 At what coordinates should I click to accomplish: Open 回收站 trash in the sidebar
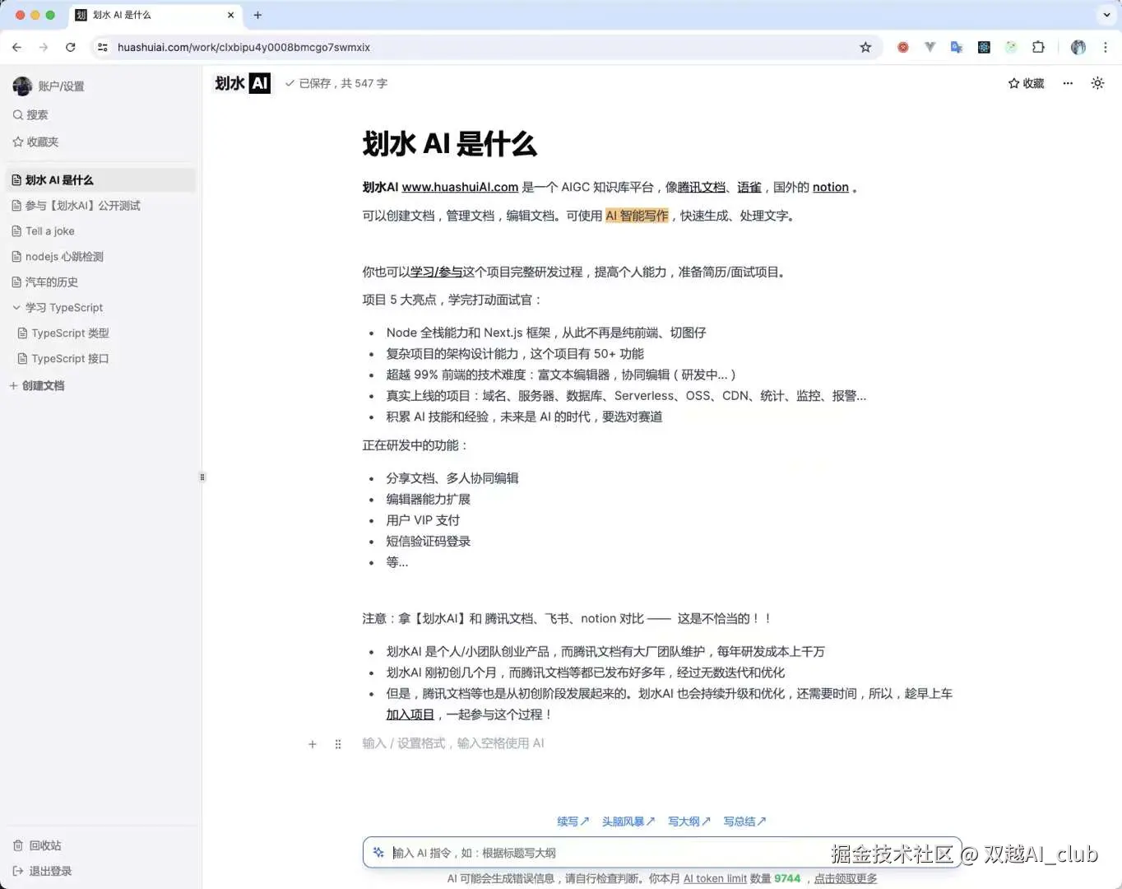(x=37, y=845)
